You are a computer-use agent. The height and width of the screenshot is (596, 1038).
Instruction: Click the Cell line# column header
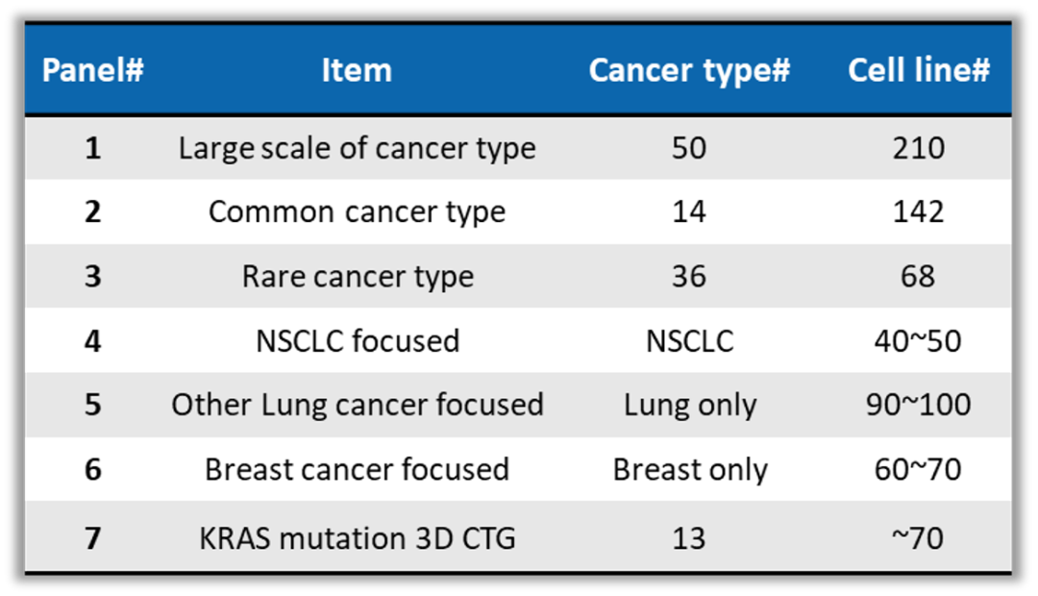918,70
